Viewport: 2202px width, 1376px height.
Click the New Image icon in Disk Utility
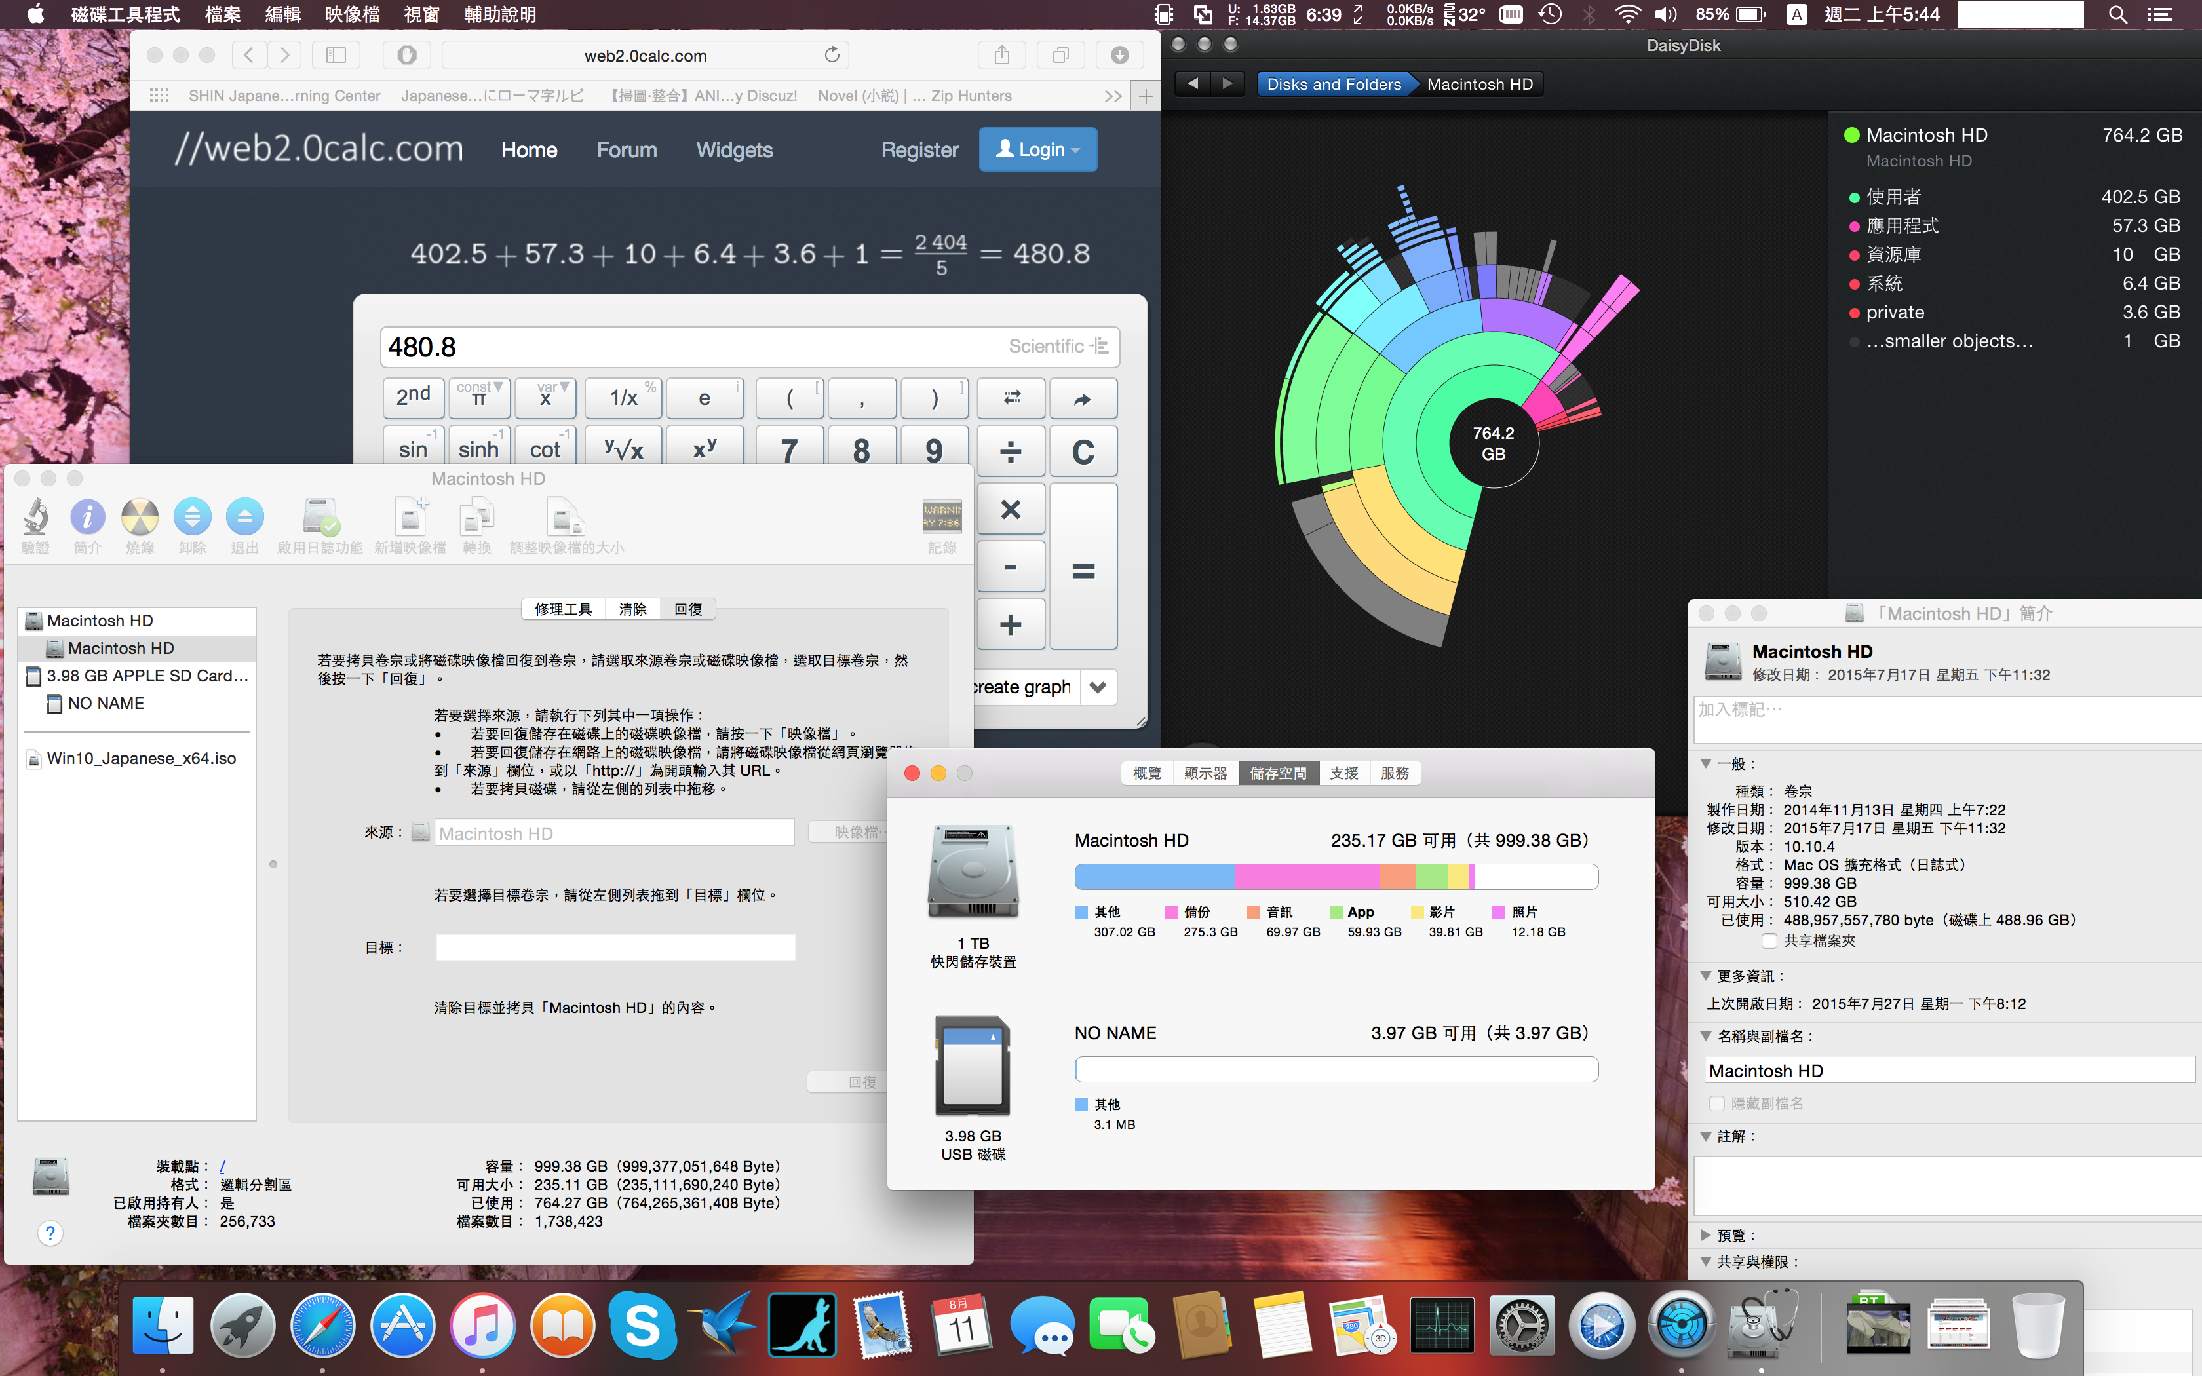[410, 517]
